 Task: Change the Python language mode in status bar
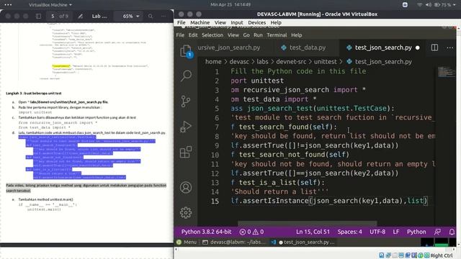point(416,232)
